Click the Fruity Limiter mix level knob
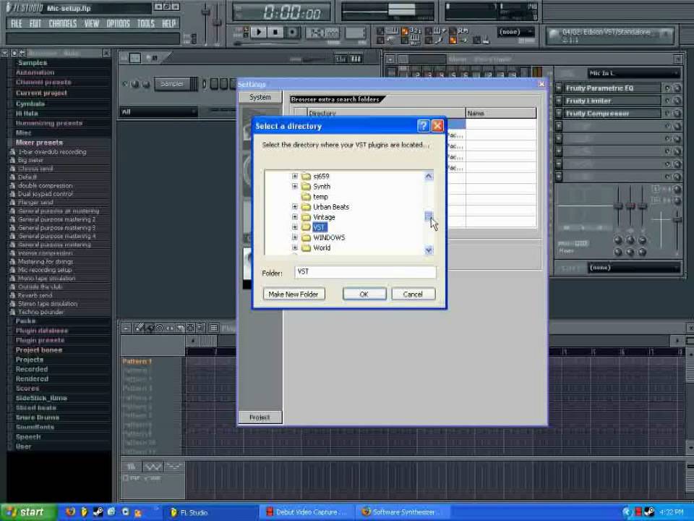Viewport: 694px width, 521px height. tap(677, 101)
